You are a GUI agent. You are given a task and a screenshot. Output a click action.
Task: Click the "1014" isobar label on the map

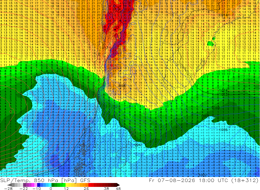223,91
